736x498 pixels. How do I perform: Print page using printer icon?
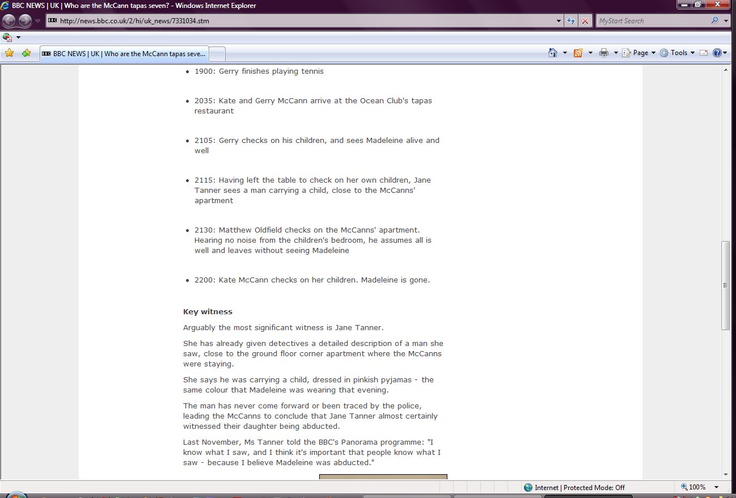pos(604,53)
